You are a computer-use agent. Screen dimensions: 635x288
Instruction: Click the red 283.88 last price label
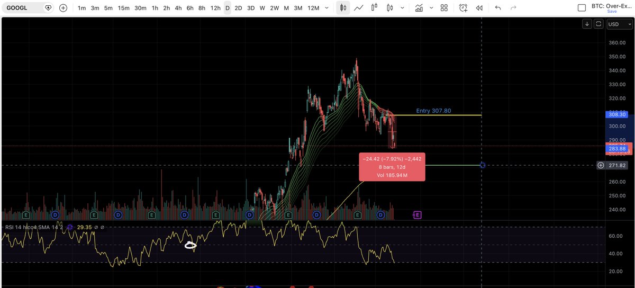point(618,149)
